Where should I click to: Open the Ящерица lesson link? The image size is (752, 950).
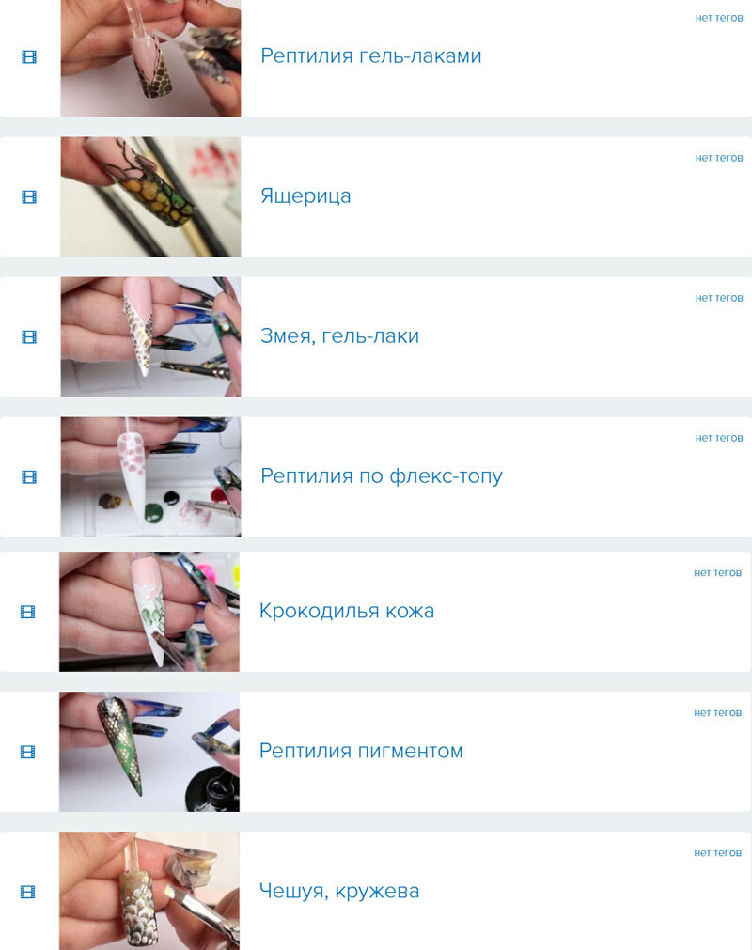pyautogui.click(x=305, y=196)
